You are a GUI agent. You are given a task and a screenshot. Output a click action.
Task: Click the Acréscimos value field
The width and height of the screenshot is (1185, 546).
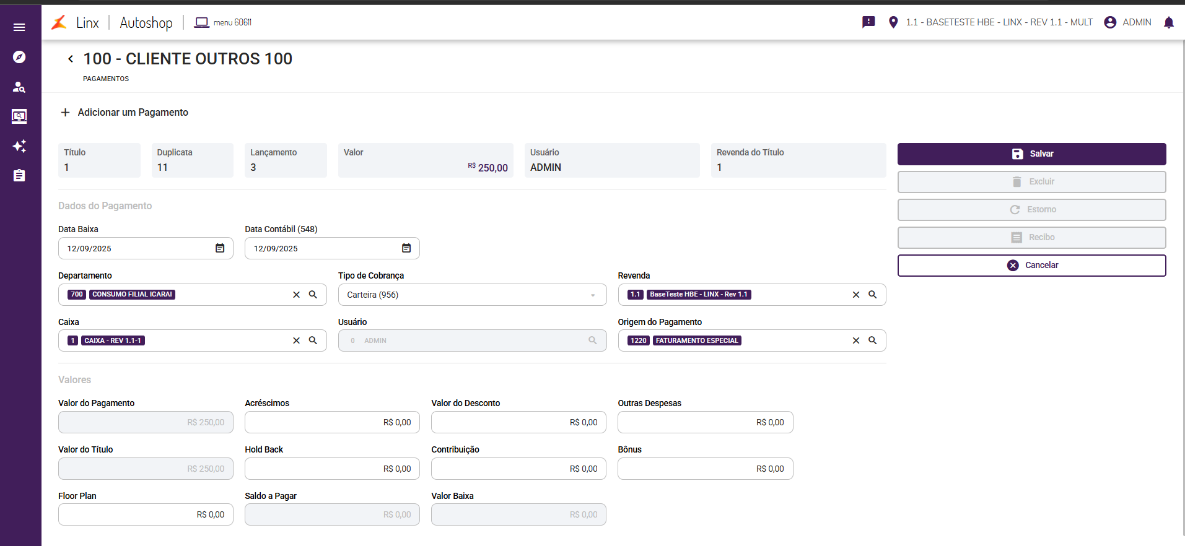pyautogui.click(x=332, y=422)
